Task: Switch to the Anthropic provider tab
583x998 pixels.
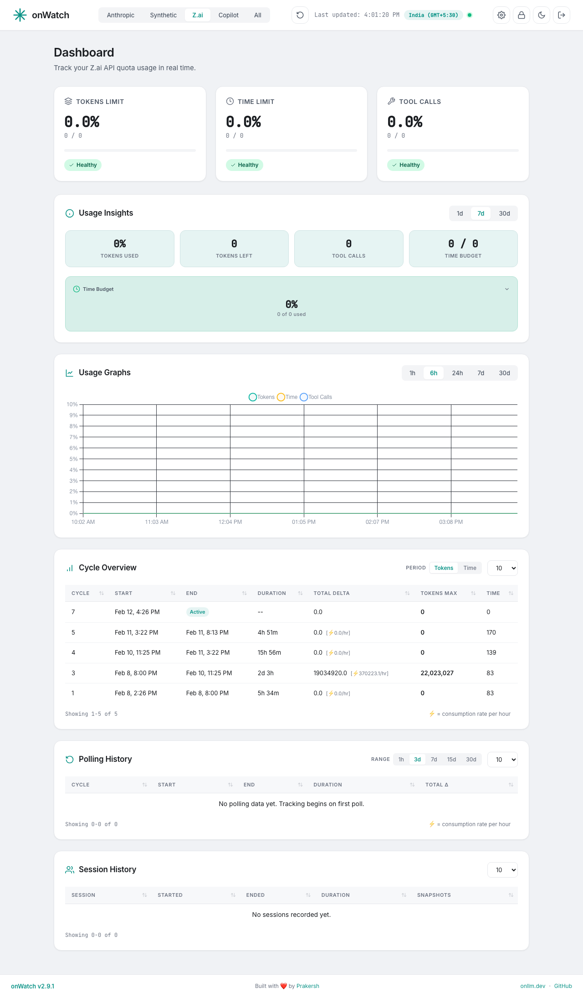Action: pyautogui.click(x=121, y=15)
